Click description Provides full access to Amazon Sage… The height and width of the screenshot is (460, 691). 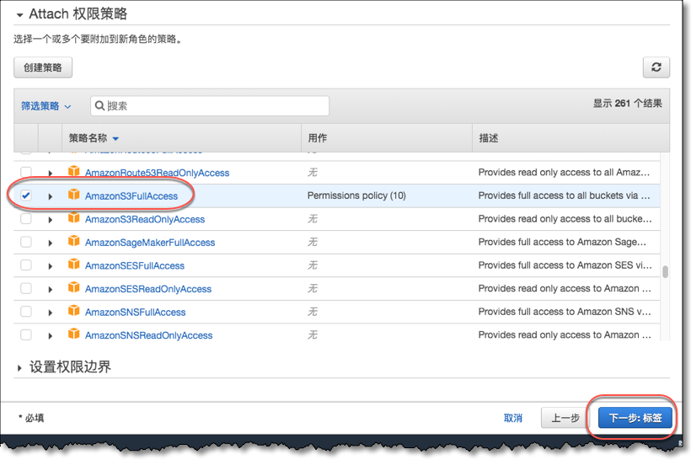pos(562,242)
